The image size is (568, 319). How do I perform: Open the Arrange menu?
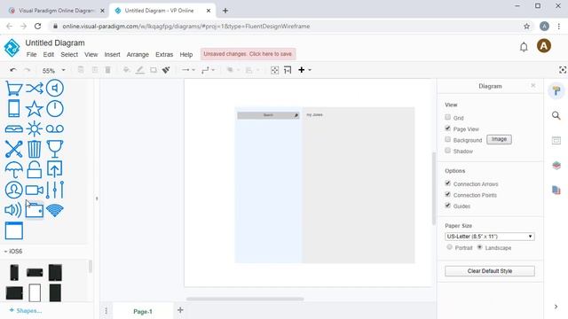[138, 55]
